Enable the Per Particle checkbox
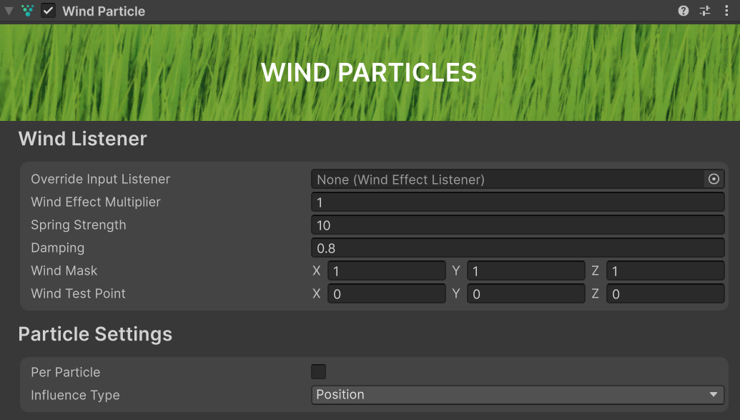740x420 pixels. coord(318,372)
